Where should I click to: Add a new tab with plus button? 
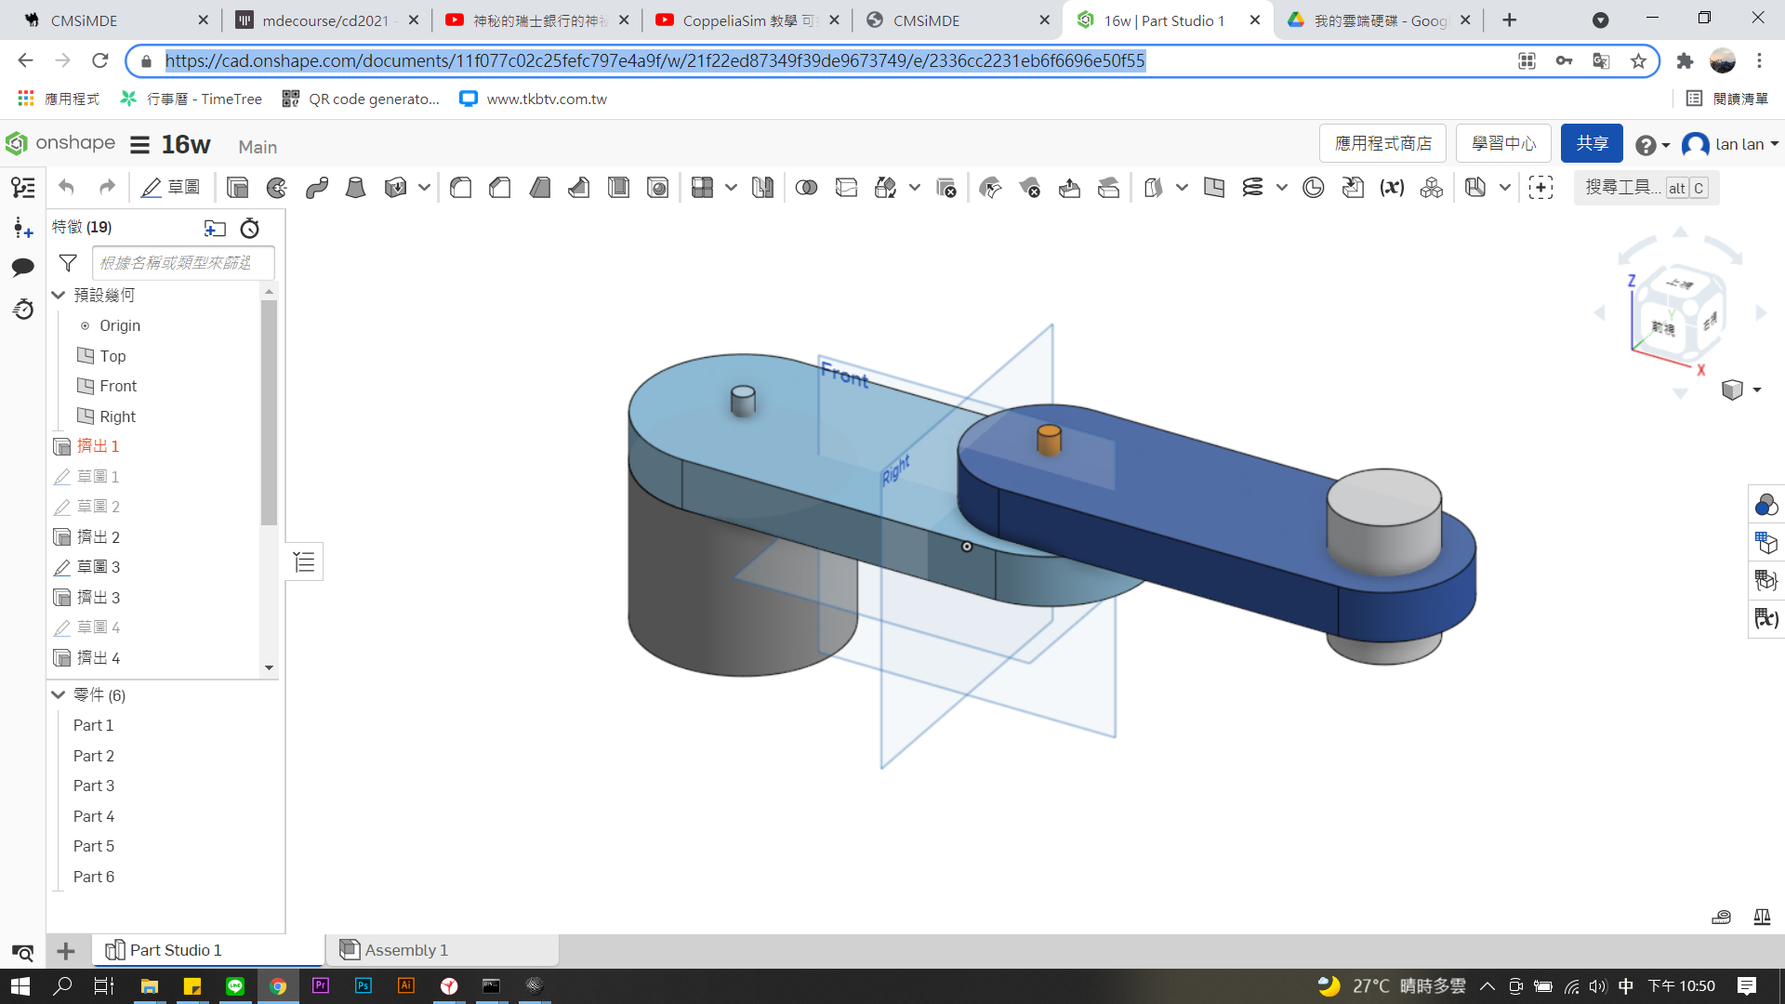coord(1509,20)
